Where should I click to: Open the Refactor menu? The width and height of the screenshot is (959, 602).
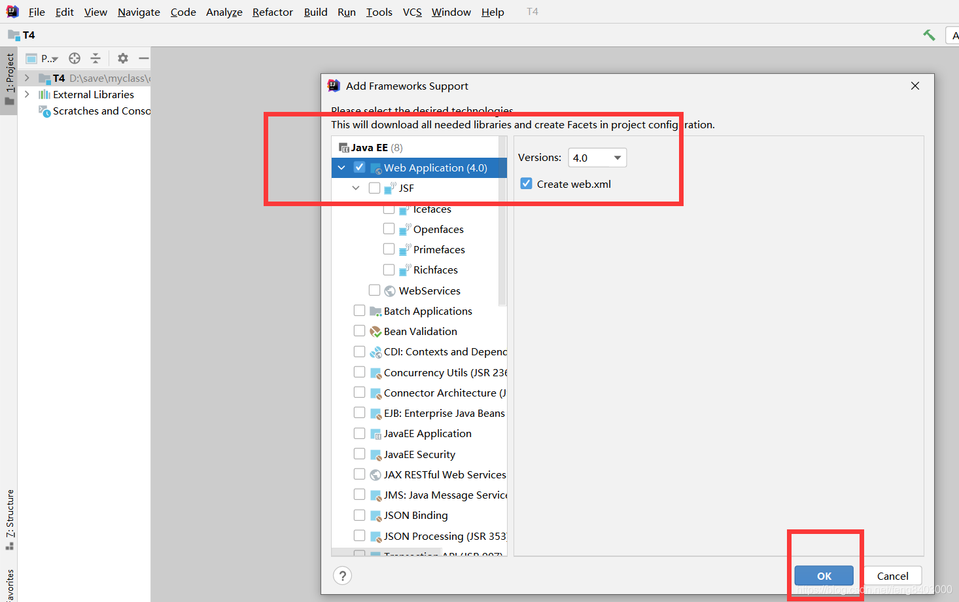tap(273, 12)
